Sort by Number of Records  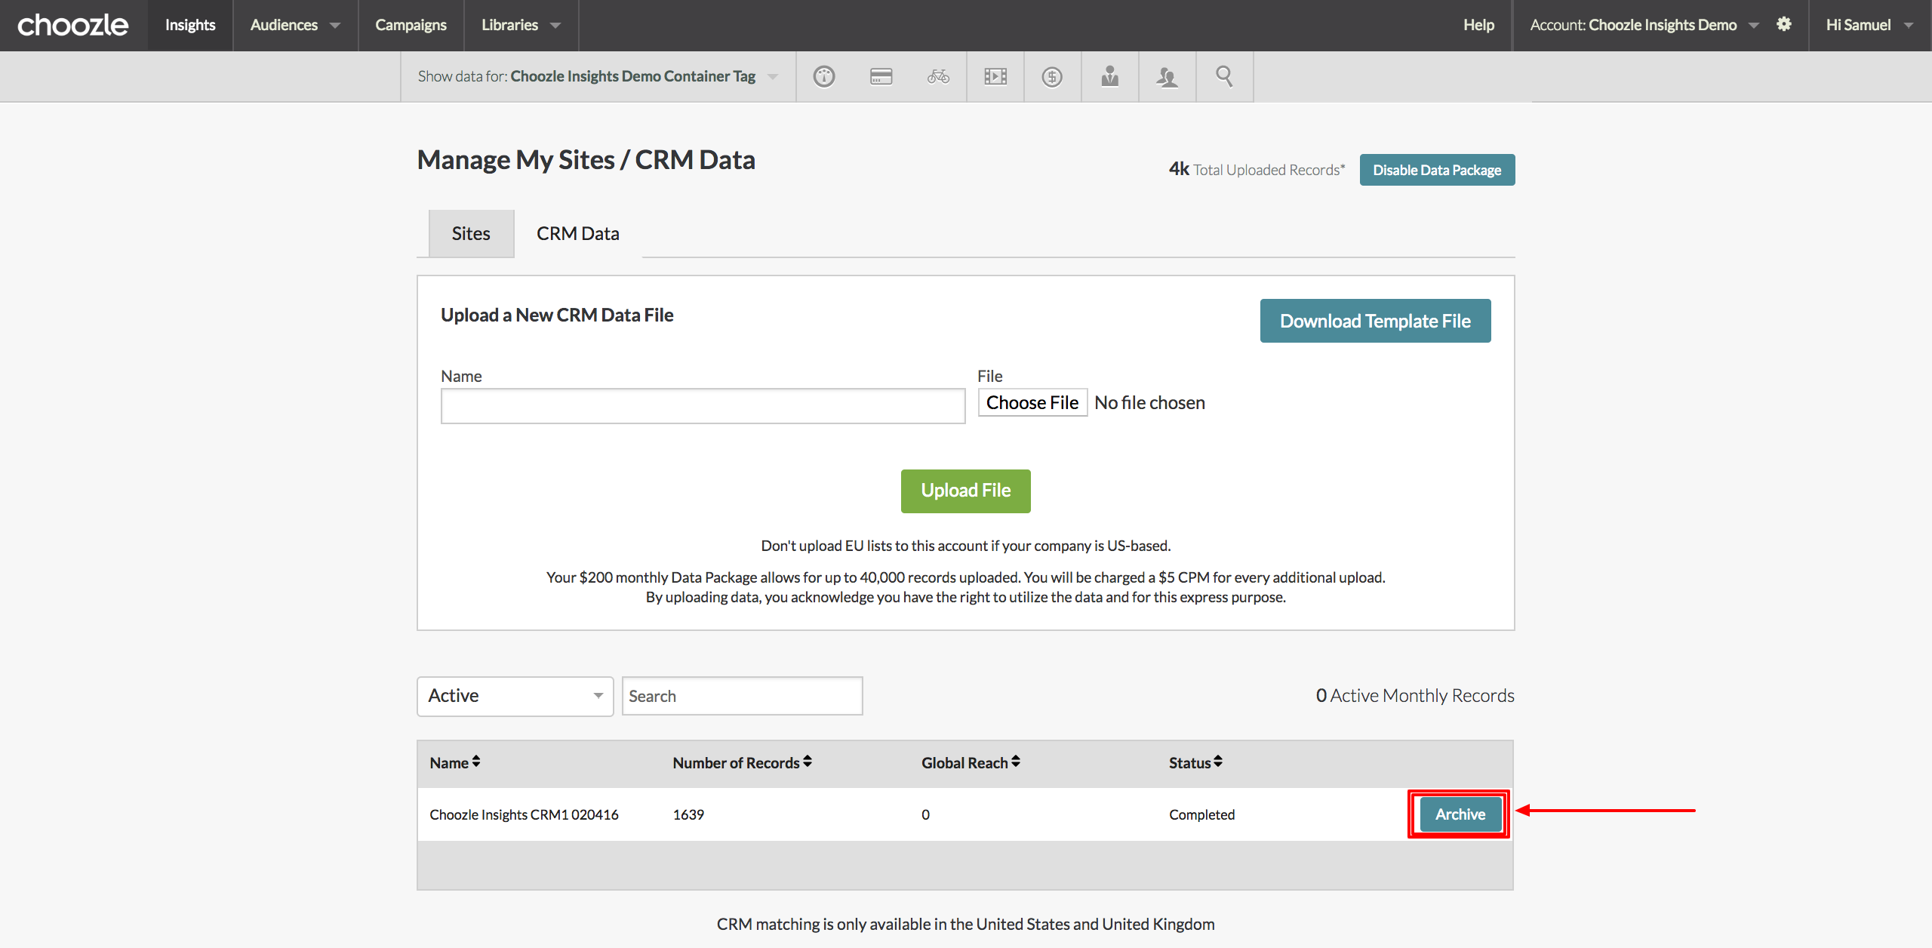742,762
